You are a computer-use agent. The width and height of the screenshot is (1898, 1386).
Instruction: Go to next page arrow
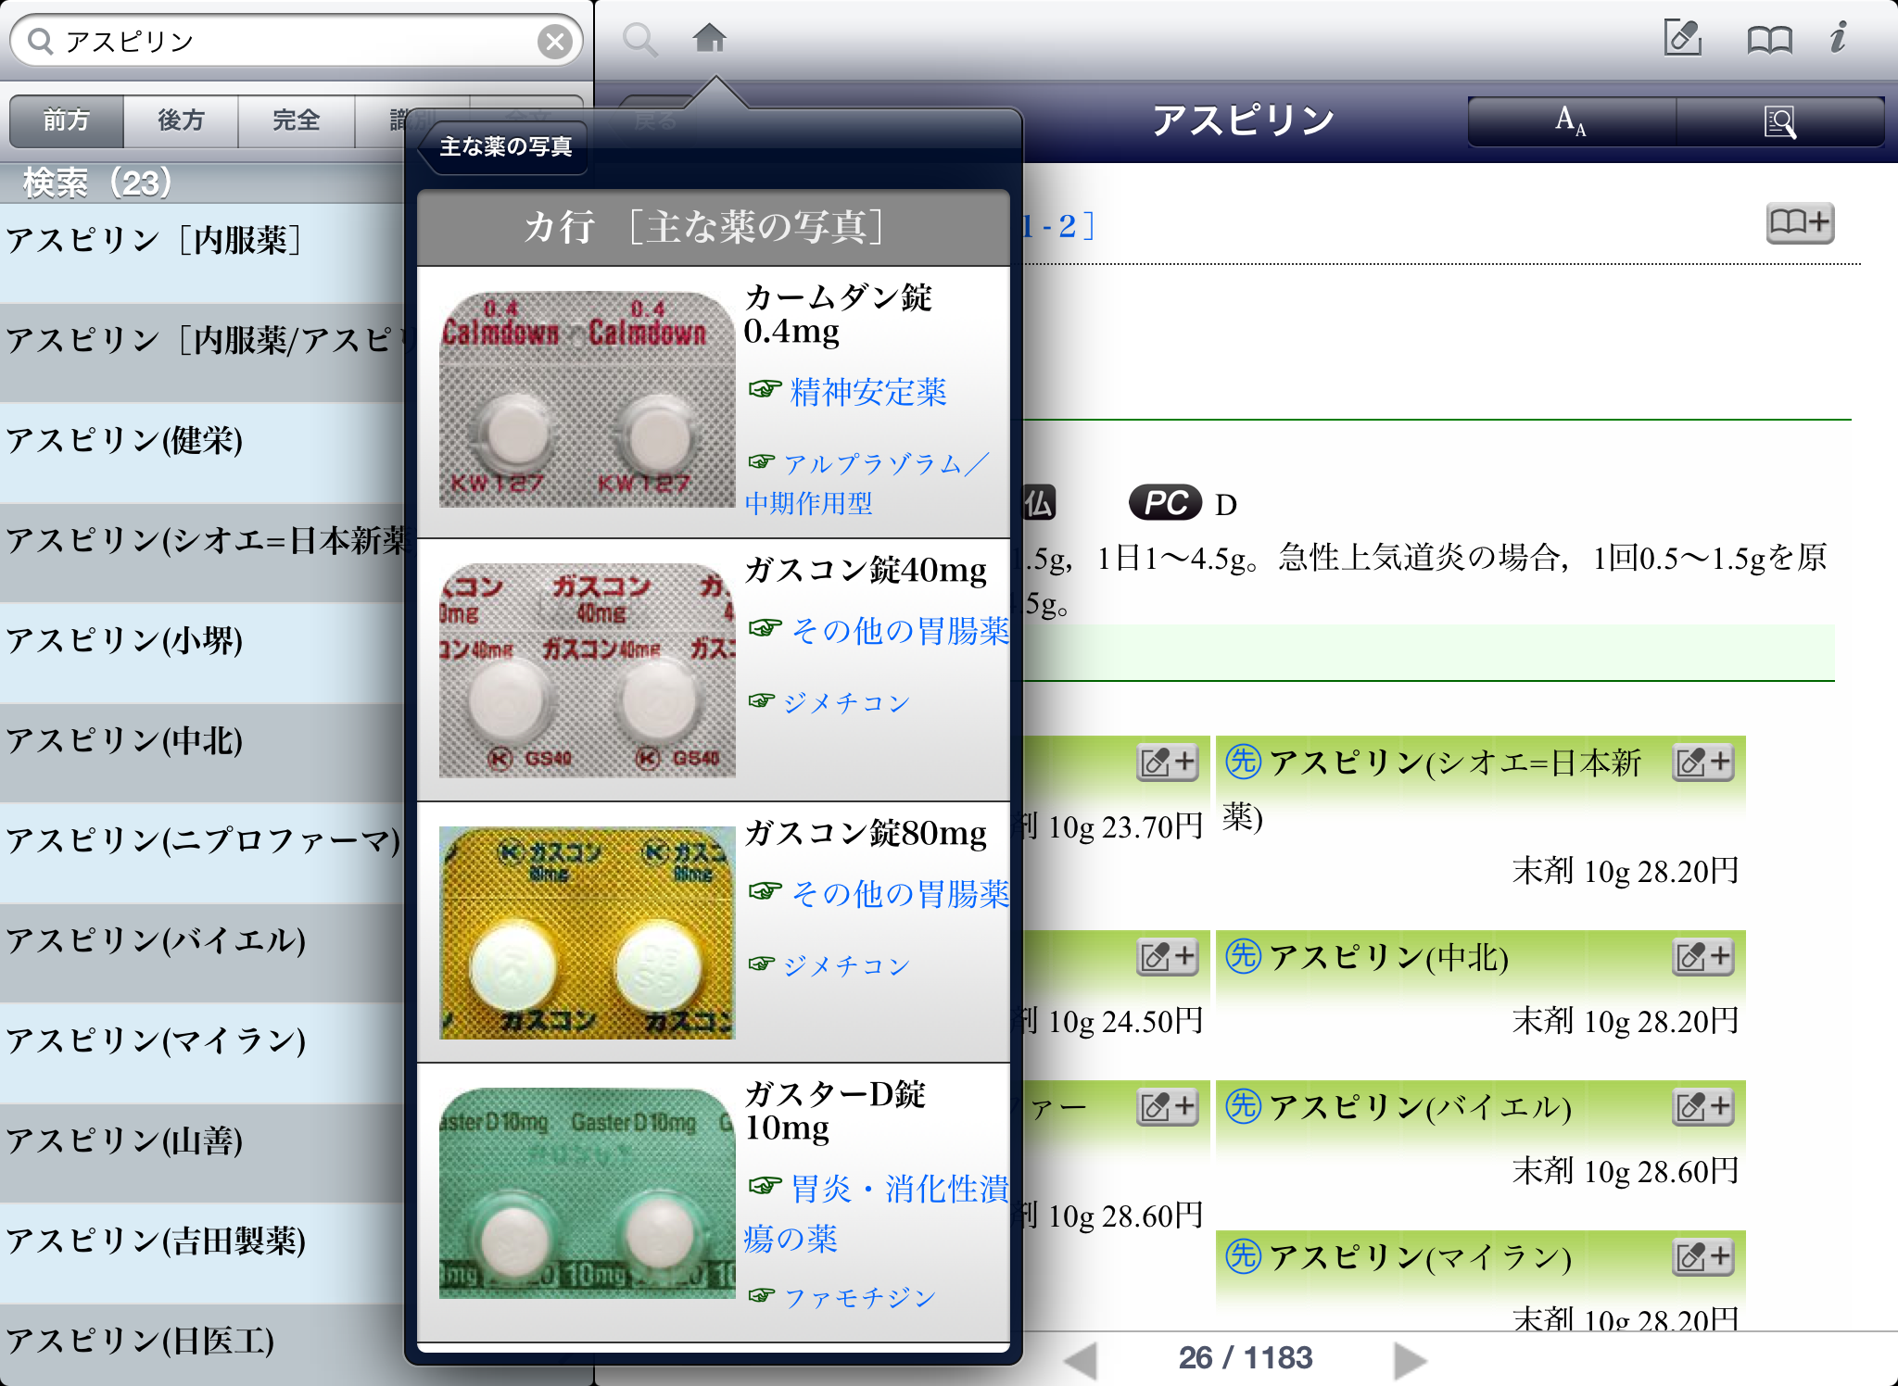coord(1409,1360)
